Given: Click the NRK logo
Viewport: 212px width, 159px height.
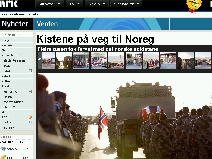Looking at the screenshot, I should (9, 4).
